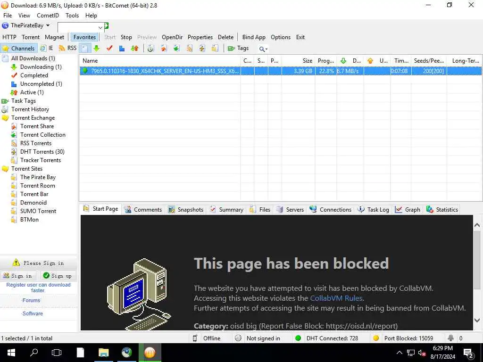Toggle the Favorites toolbar button

[84, 37]
